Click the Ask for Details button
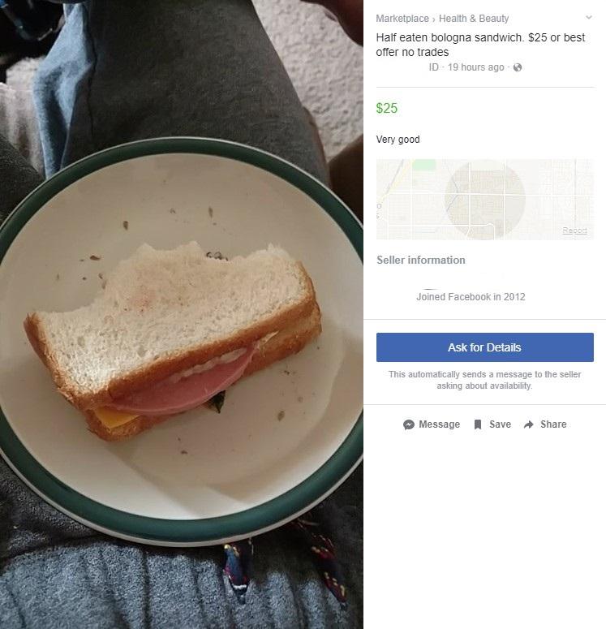 point(485,347)
